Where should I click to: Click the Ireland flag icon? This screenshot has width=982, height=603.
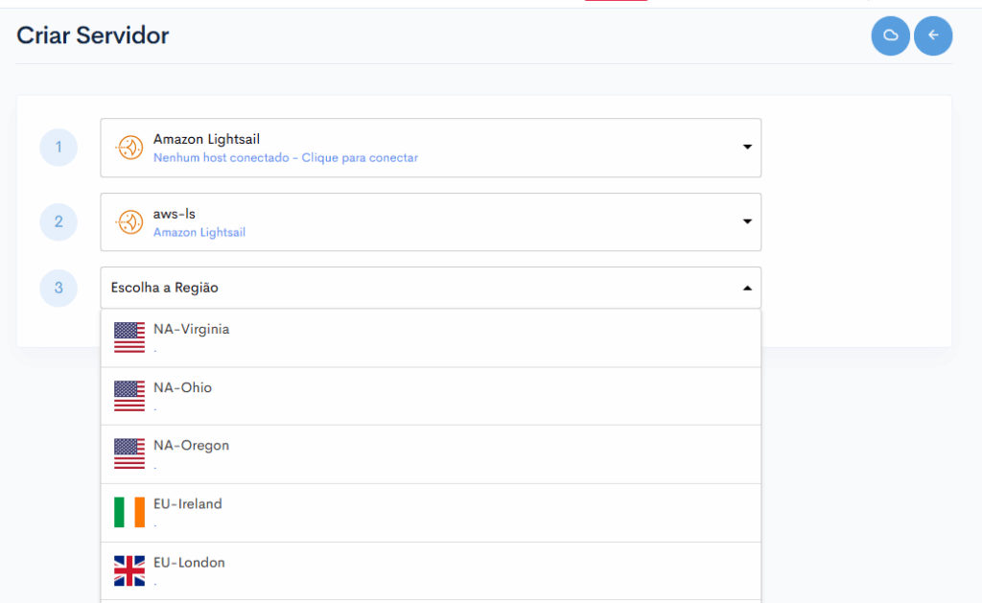(x=129, y=512)
